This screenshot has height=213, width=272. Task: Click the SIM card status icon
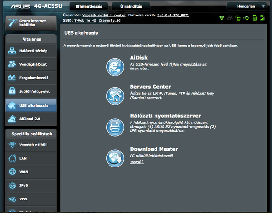coord(255,18)
